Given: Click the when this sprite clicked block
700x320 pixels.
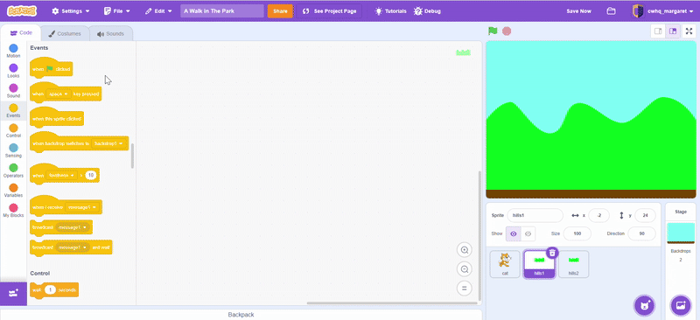Looking at the screenshot, I should click(x=56, y=119).
